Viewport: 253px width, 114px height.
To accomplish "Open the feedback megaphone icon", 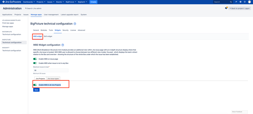I will [236, 2].
